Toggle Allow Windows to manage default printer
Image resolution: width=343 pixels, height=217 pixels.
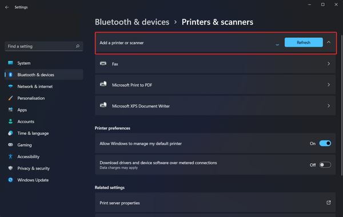tap(325, 143)
